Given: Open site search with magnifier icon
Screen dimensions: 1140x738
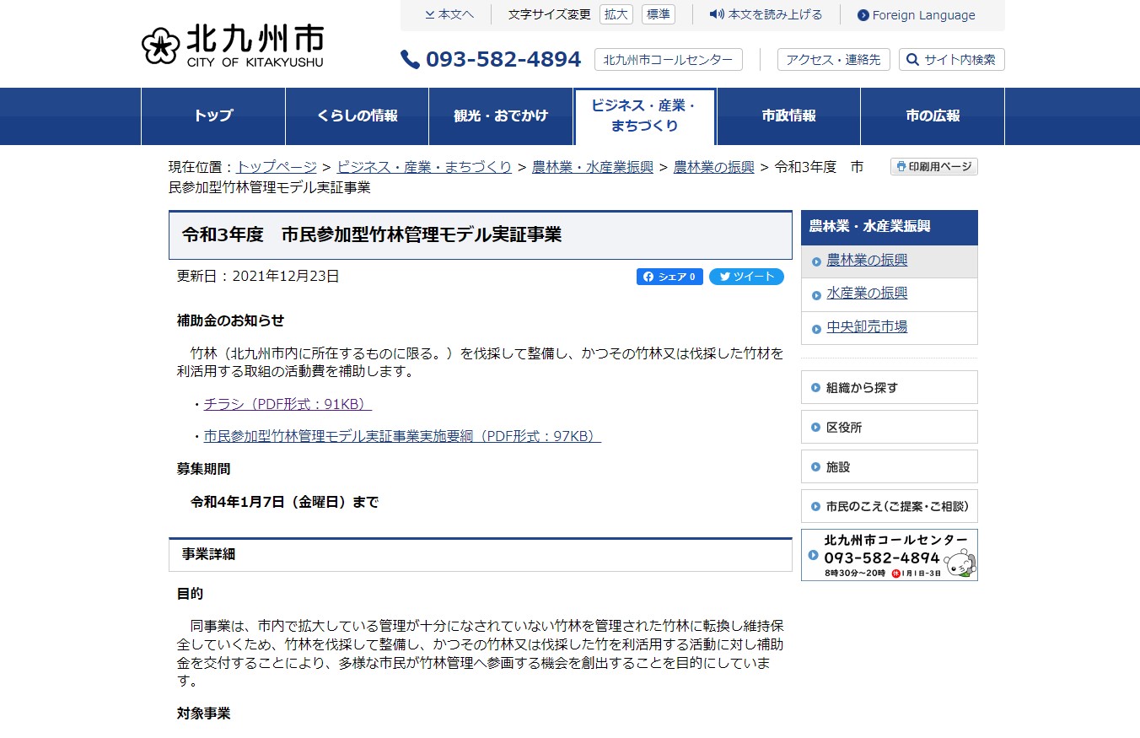Looking at the screenshot, I should coord(951,60).
